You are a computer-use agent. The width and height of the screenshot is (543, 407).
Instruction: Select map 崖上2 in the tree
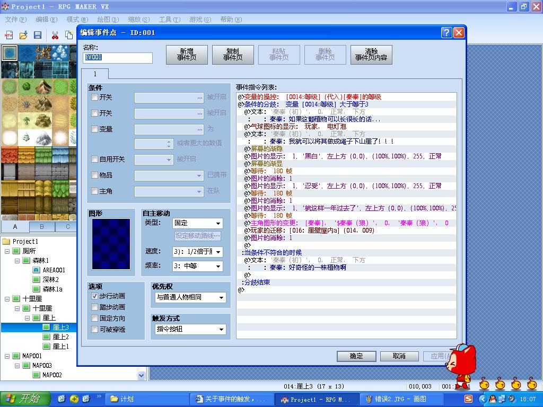[60, 337]
